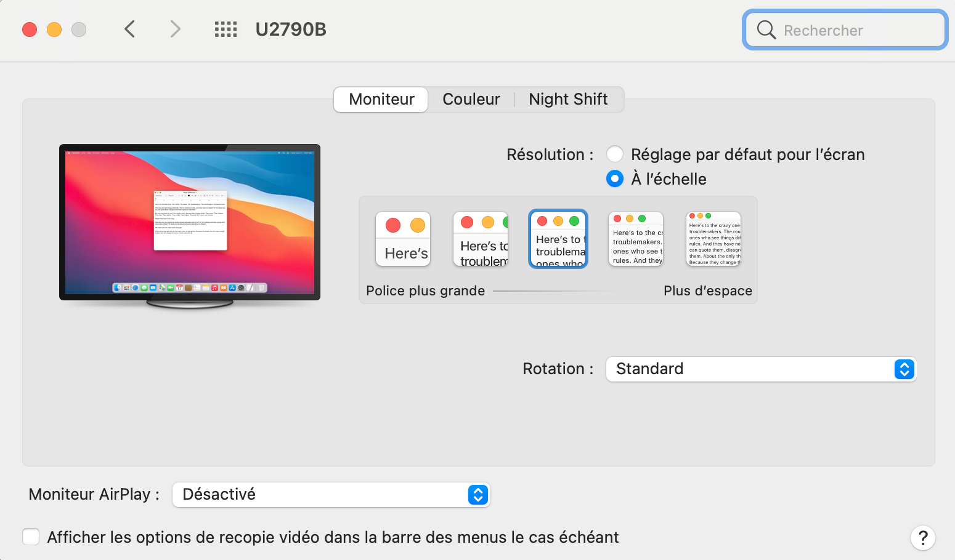This screenshot has height=560, width=955.
Task: Open the Rotation dropdown
Action: 761,369
